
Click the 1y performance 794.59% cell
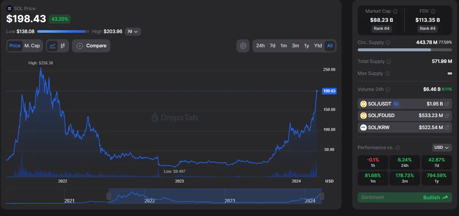click(x=436, y=178)
